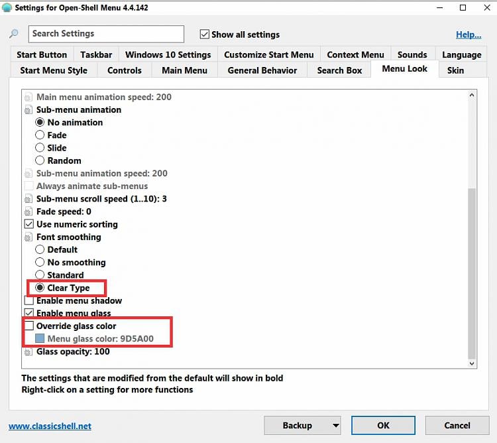Select the No animation radio button
The width and height of the screenshot is (497, 443).
pos(40,122)
